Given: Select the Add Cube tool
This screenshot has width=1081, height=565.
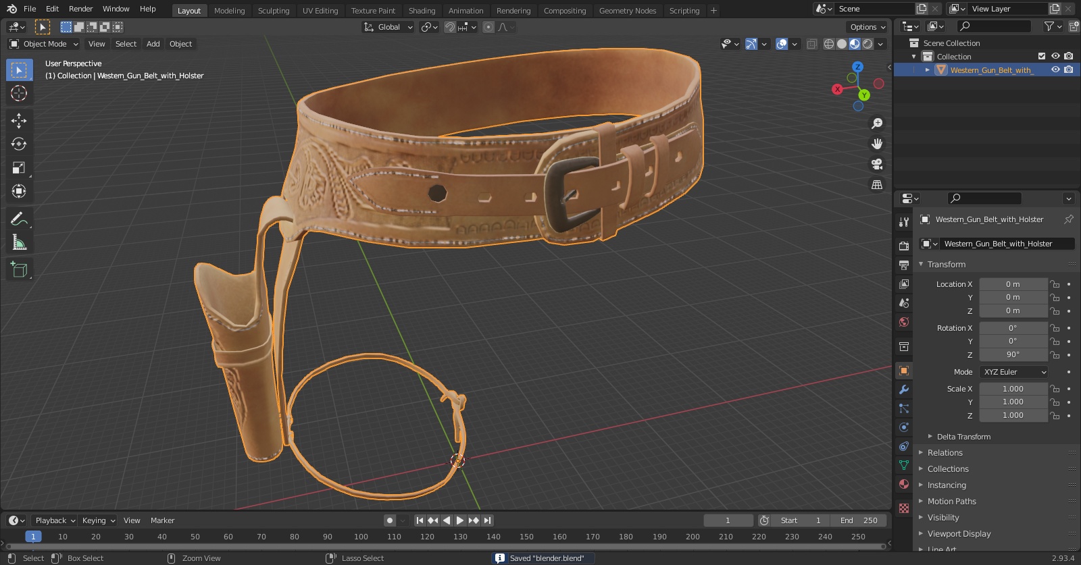Looking at the screenshot, I should pyautogui.click(x=19, y=269).
